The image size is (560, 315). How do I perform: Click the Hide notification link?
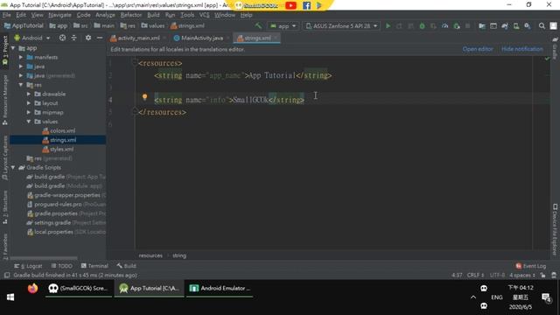pos(522,49)
